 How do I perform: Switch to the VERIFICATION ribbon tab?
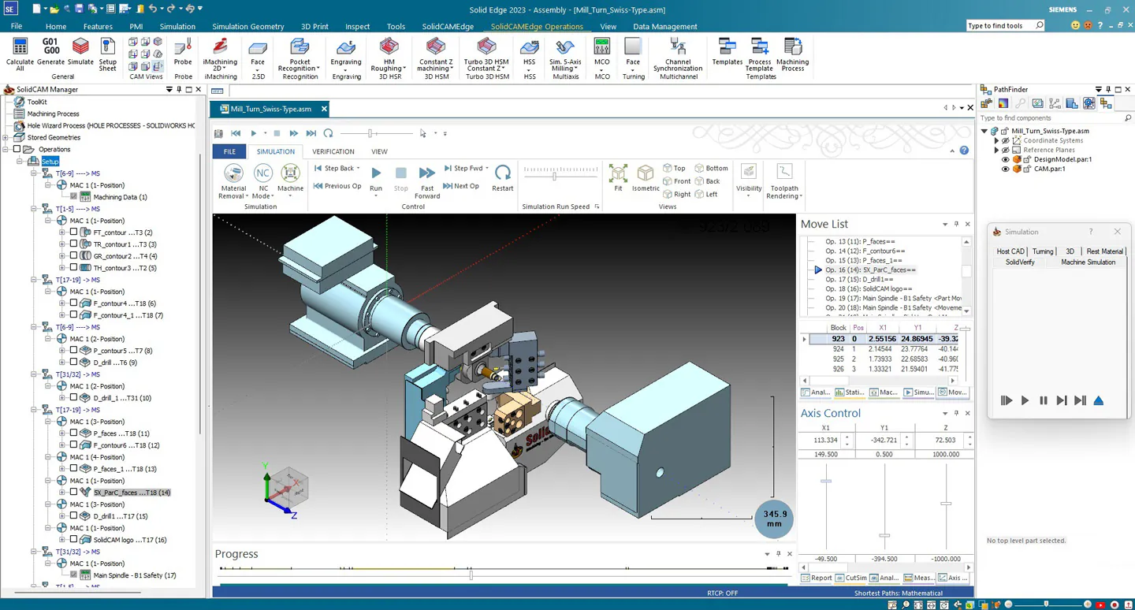point(333,151)
